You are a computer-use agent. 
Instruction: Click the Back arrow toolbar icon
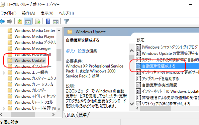pyautogui.click(x=2, y=22)
